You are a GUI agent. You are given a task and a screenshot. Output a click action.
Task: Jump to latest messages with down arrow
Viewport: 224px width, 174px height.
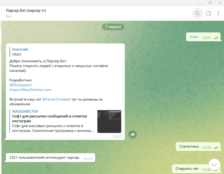click(x=214, y=164)
